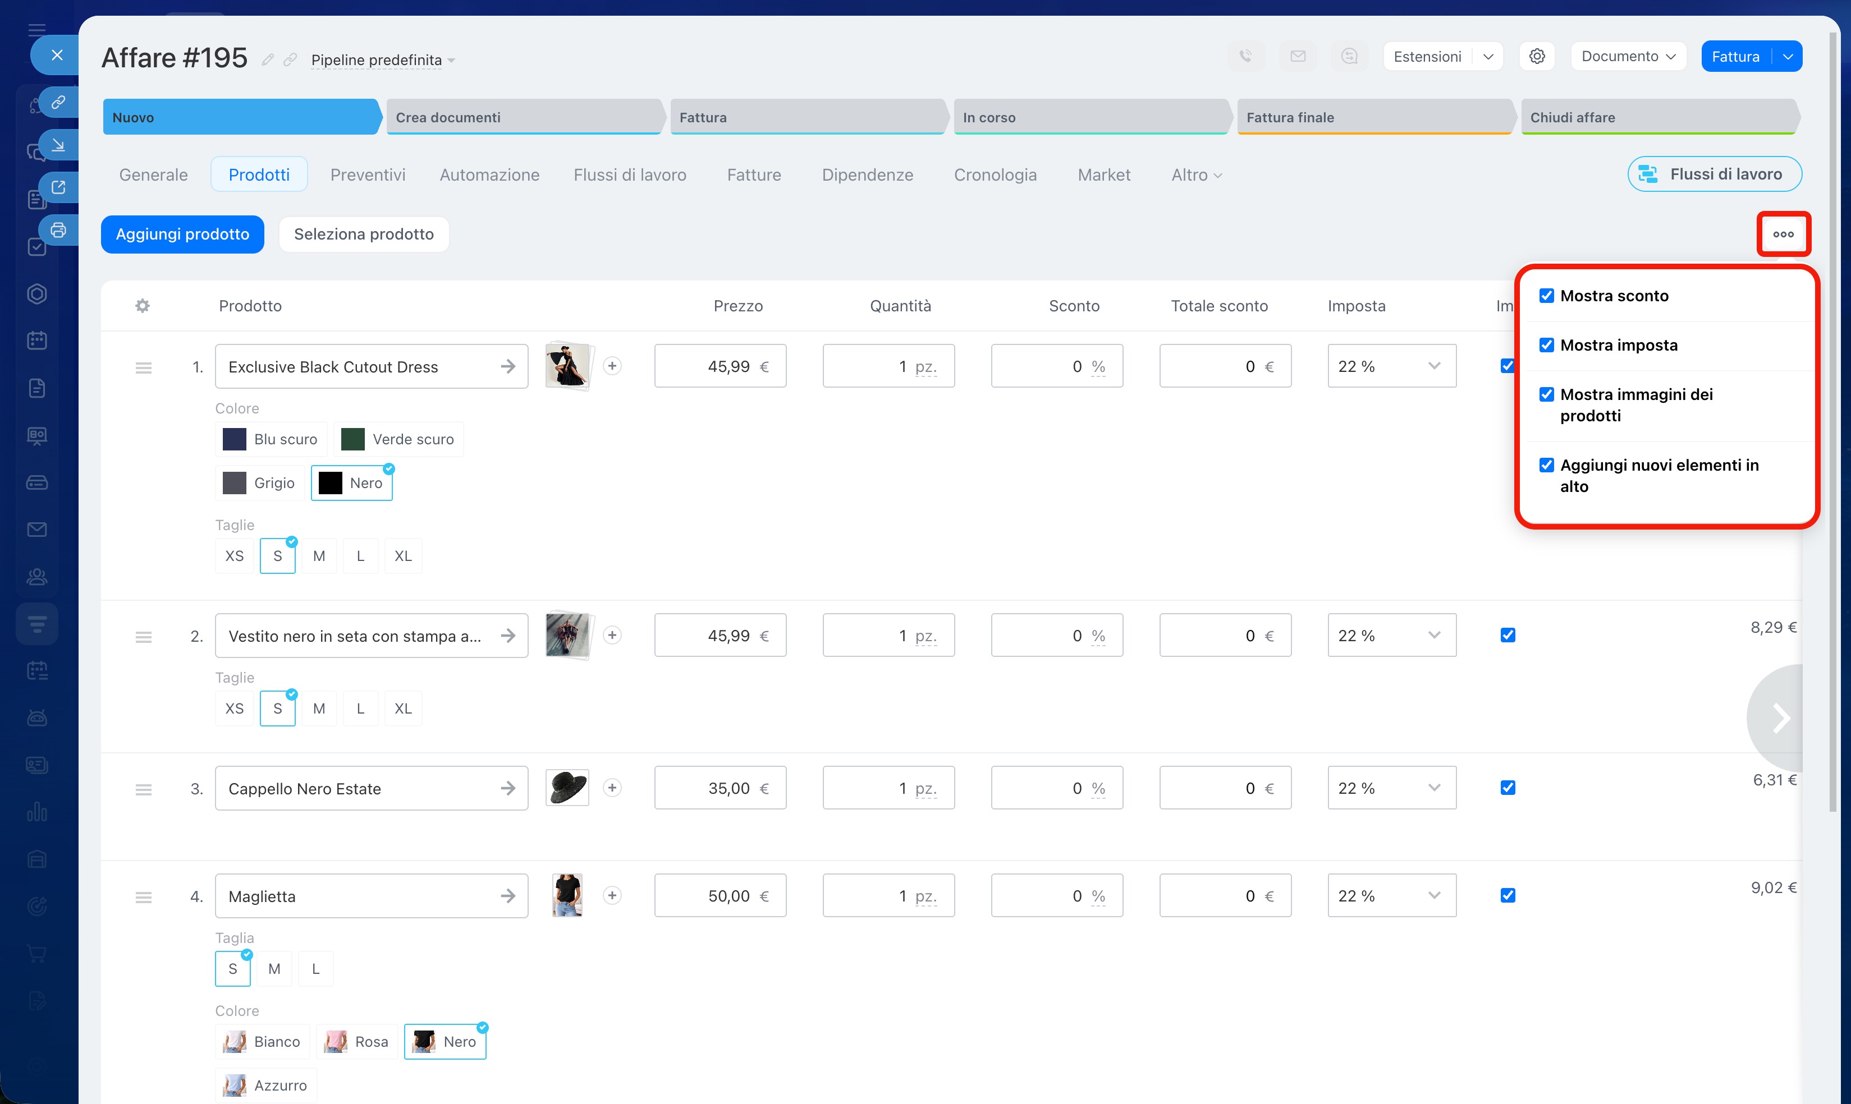This screenshot has width=1851, height=1104.
Task: Open deal settings gear in top bar
Action: 1537,57
